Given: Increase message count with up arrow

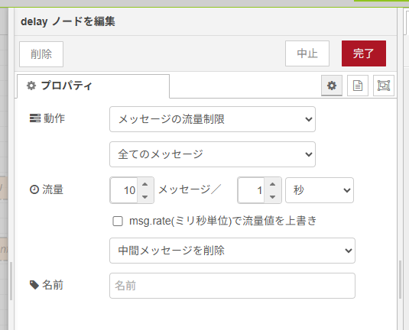Looking at the screenshot, I should [x=145, y=185].
